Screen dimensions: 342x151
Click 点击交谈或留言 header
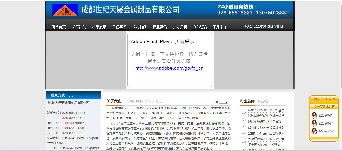tap(324, 107)
